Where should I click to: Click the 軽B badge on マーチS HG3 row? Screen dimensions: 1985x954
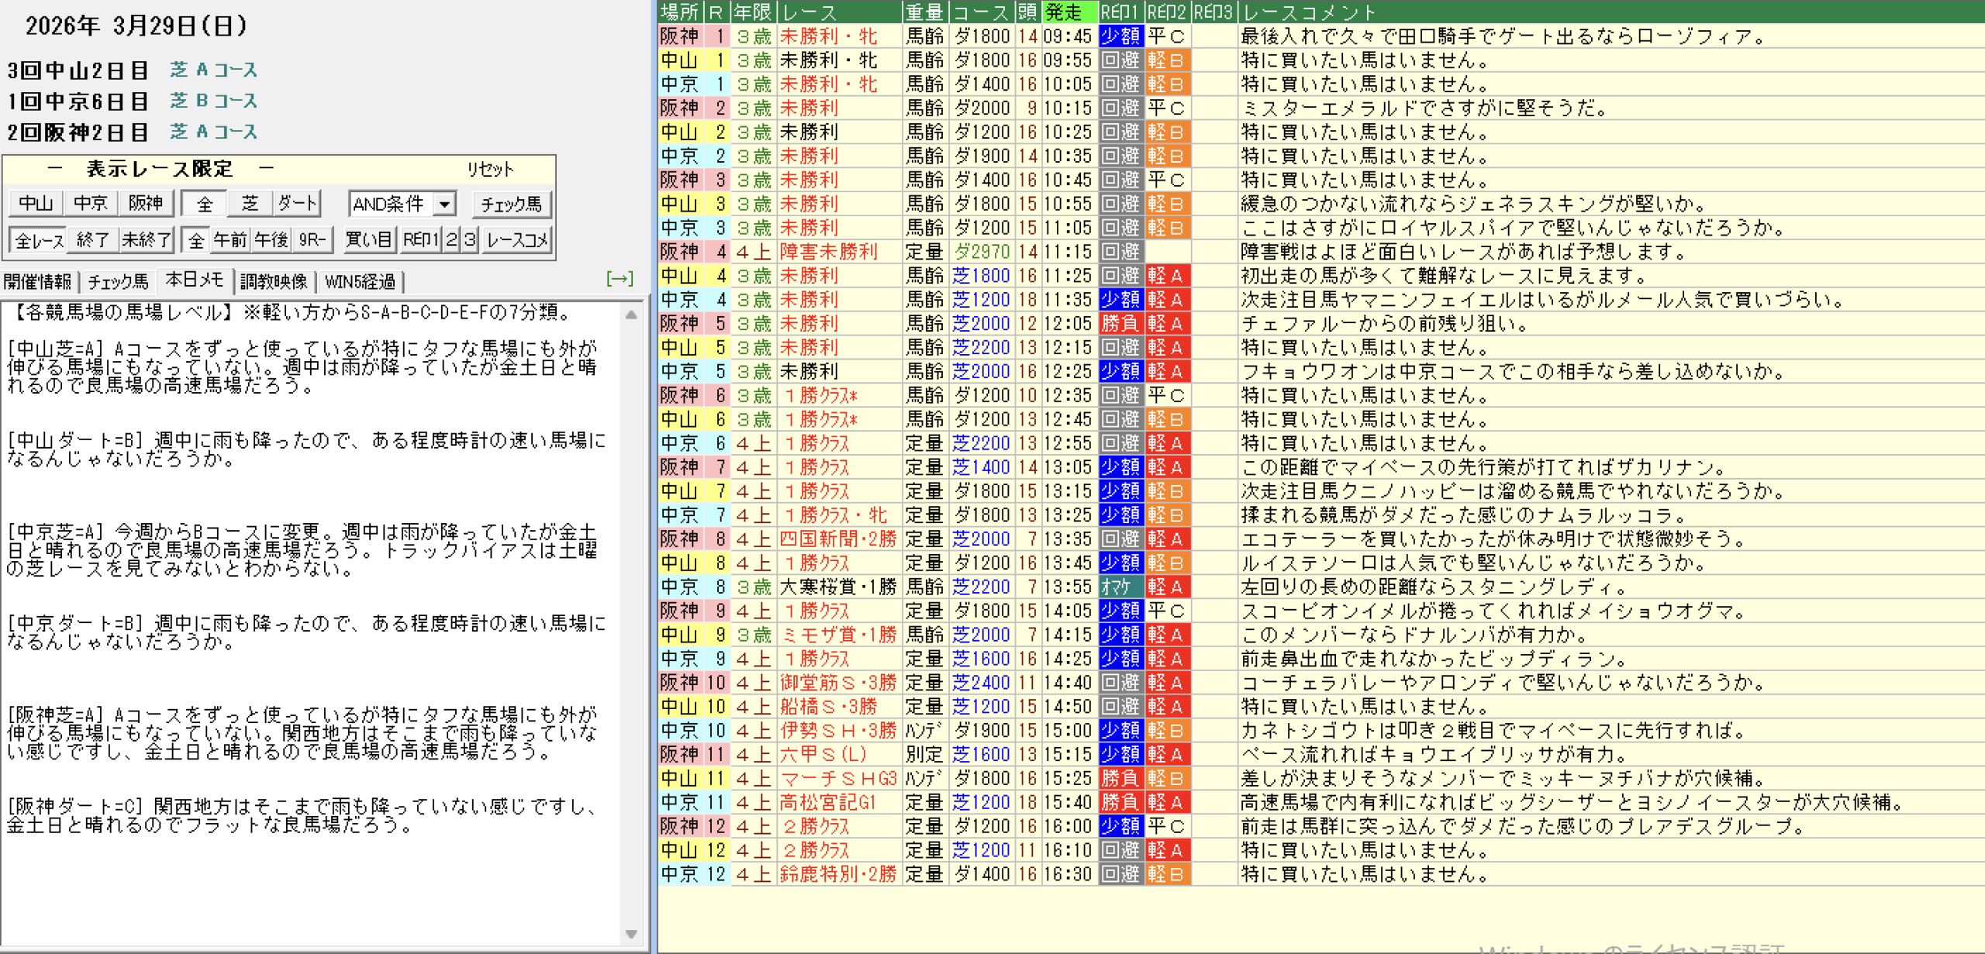click(x=1166, y=778)
